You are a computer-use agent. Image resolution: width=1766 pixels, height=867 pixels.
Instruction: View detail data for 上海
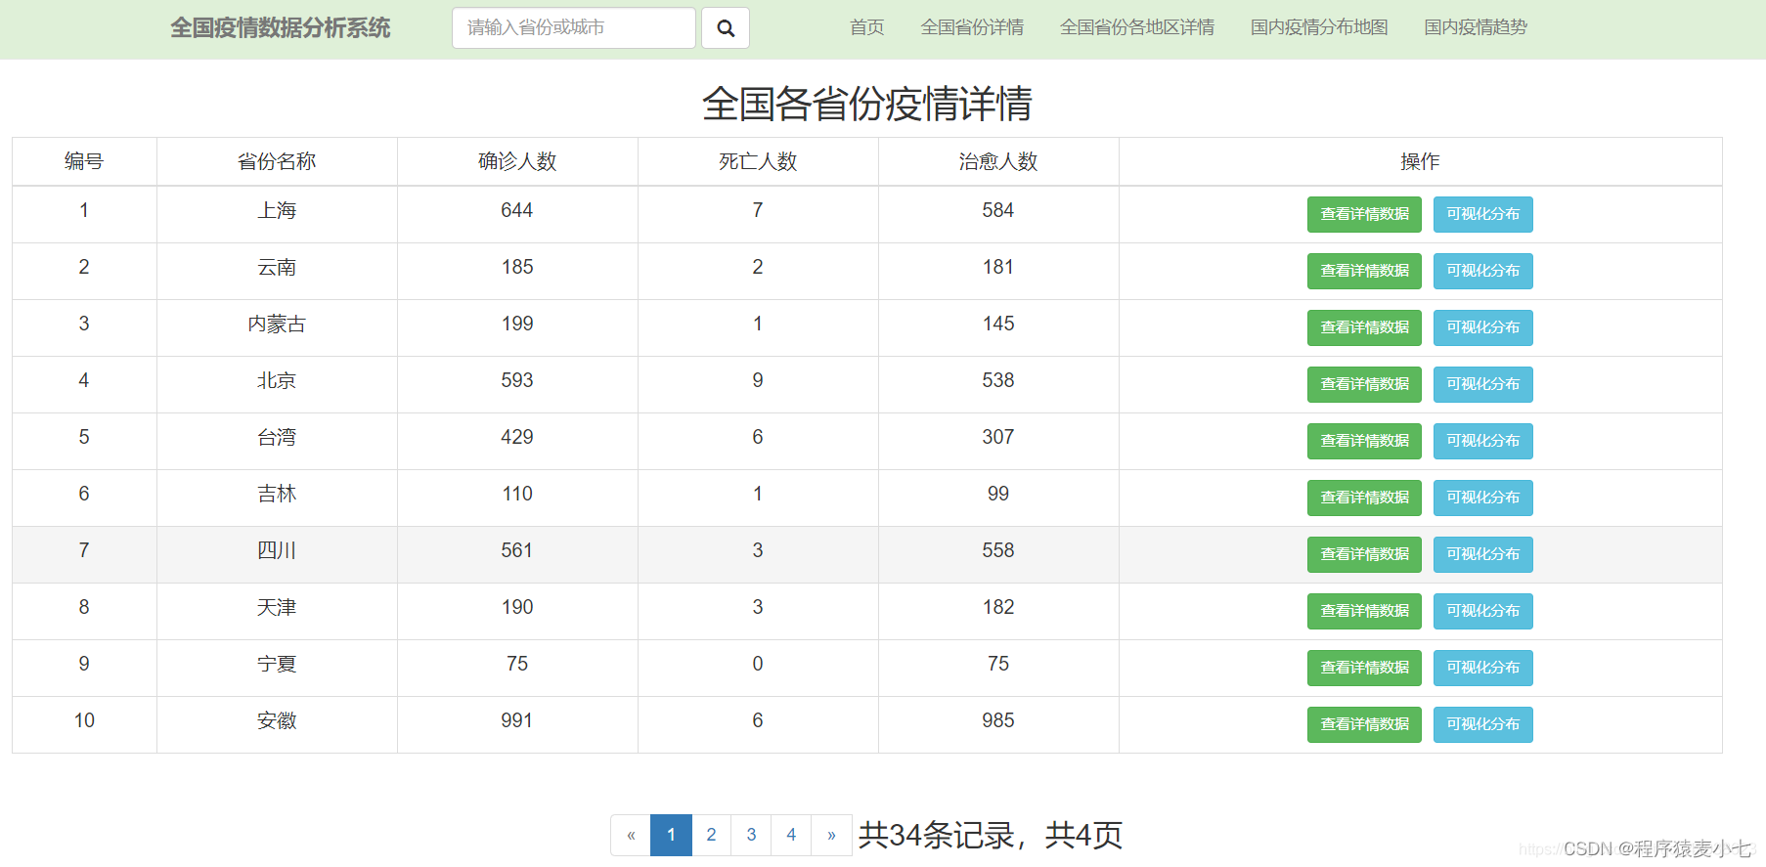point(1364,215)
